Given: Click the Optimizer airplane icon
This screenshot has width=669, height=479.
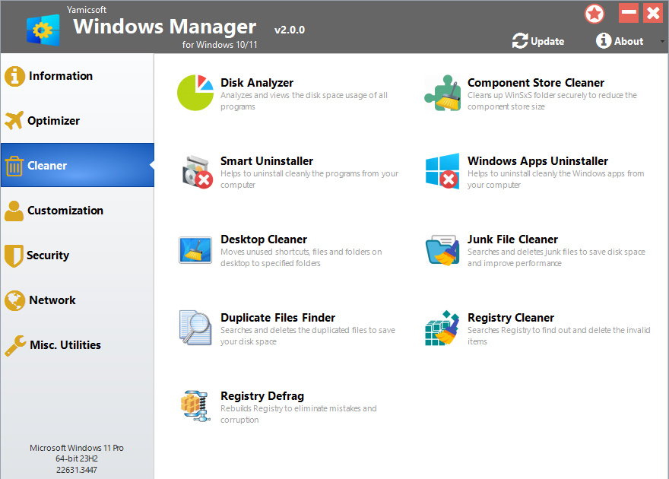Looking at the screenshot, I should (14, 121).
